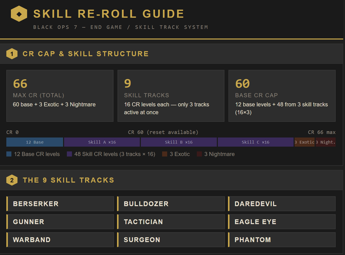This screenshot has height=255, width=345.
Task: Click the purple Skill CR legend swatch
Action: click(69, 154)
